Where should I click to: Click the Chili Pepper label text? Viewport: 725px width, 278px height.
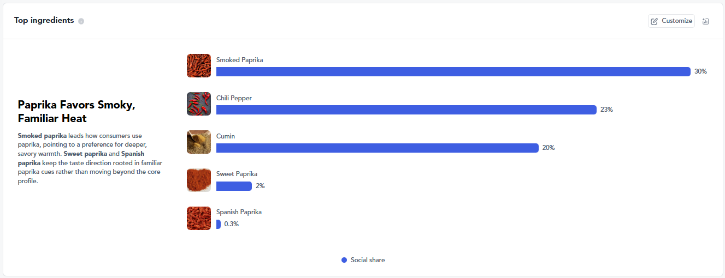coord(234,98)
